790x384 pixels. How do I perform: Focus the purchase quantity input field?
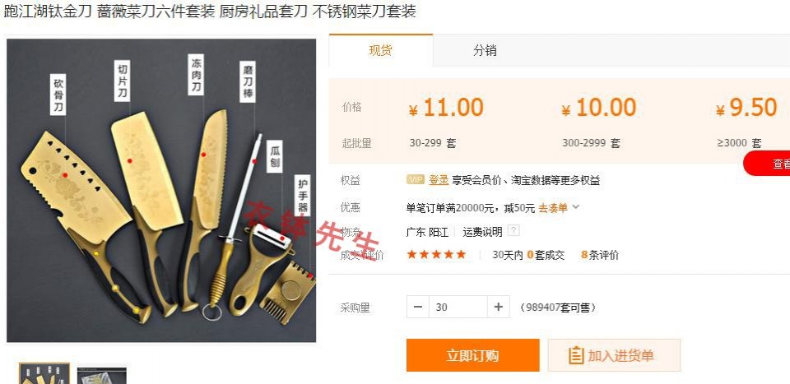click(x=458, y=307)
